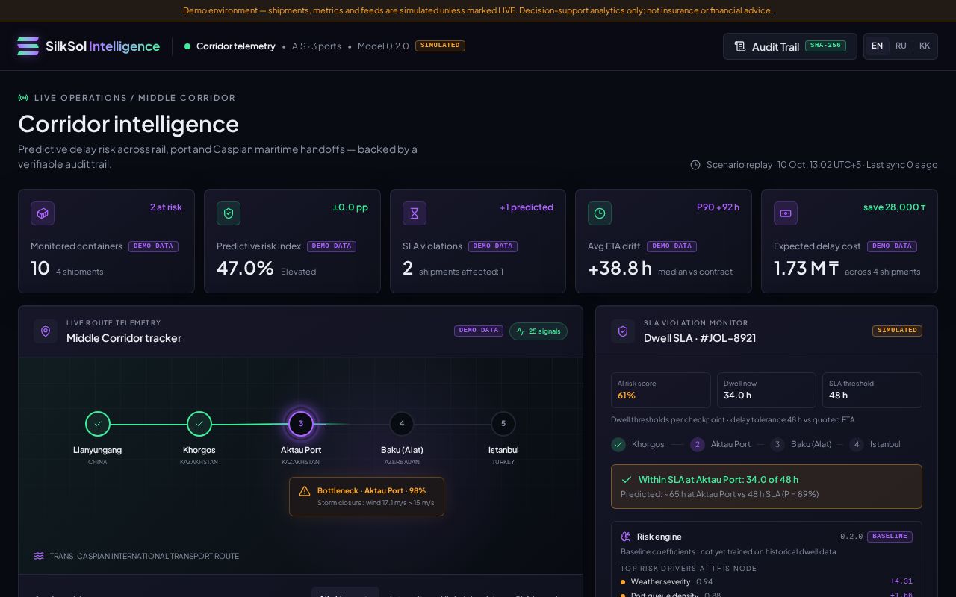Click the clock icon beside Scenario replay
This screenshot has width=956, height=597.
(695, 165)
